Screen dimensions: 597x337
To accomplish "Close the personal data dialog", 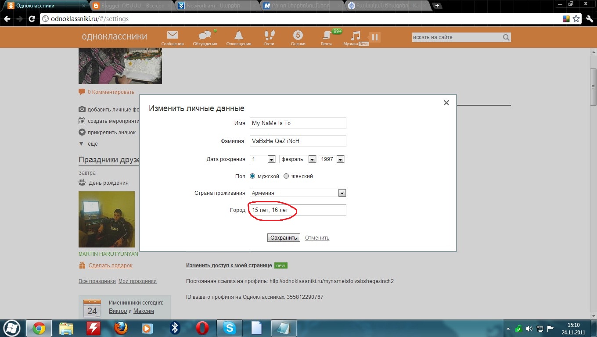I will (x=446, y=103).
